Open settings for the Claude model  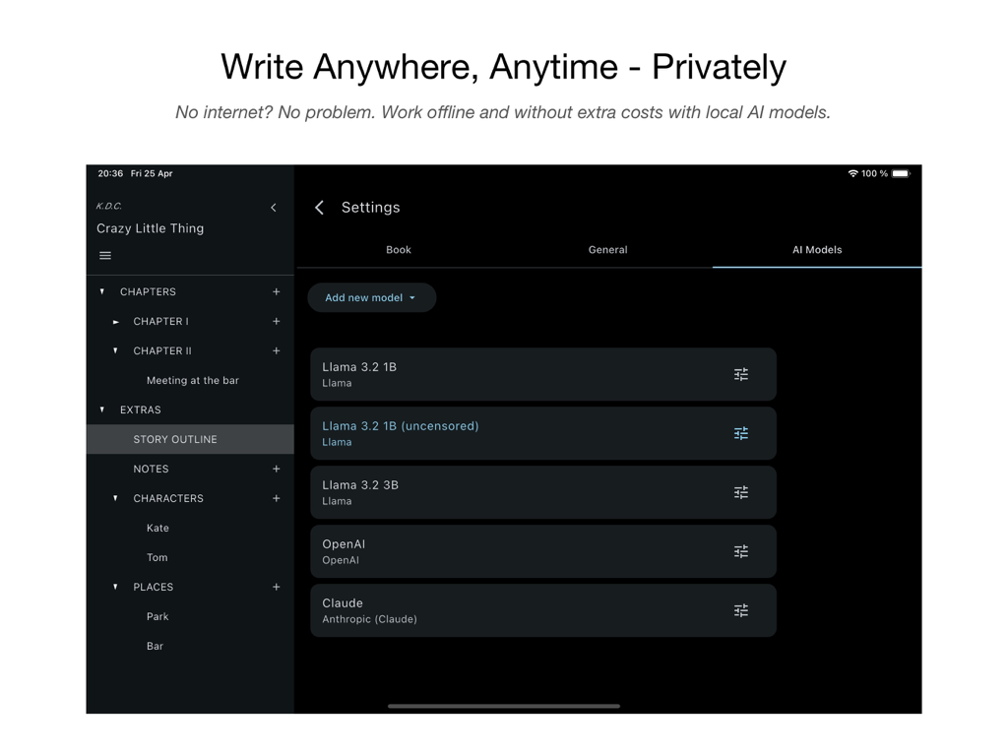[741, 610]
